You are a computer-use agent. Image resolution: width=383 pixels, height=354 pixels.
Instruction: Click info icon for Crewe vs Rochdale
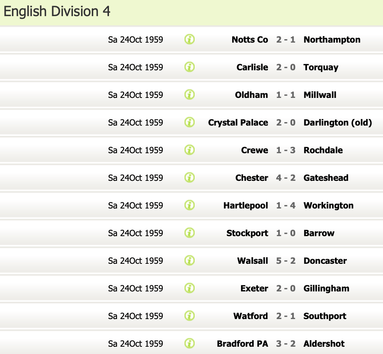(190, 150)
